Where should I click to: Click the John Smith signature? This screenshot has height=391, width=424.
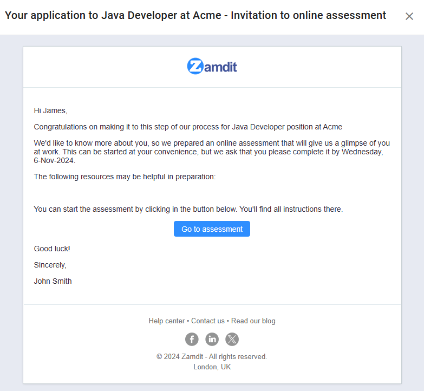tap(53, 282)
